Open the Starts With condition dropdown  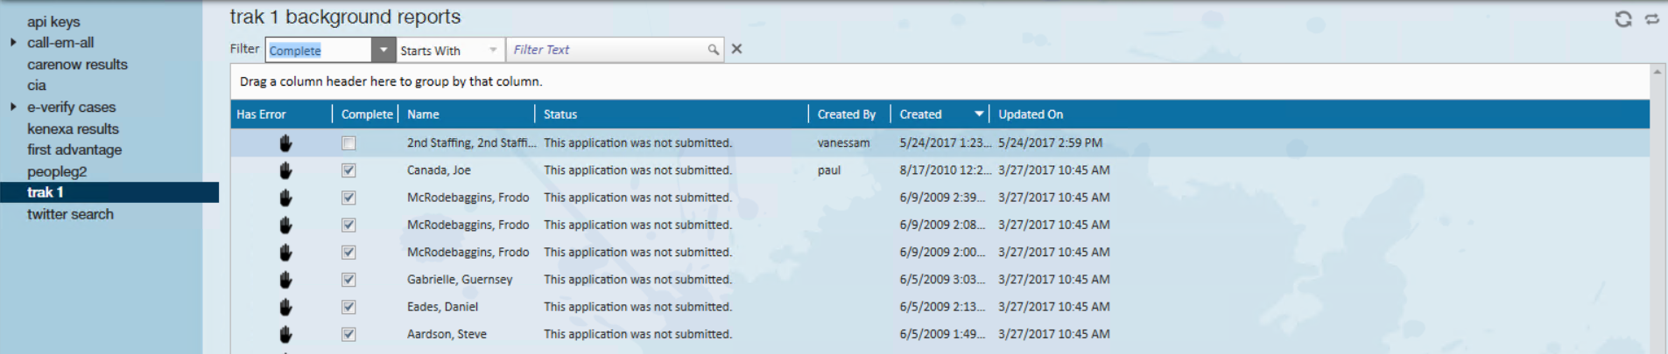click(493, 50)
